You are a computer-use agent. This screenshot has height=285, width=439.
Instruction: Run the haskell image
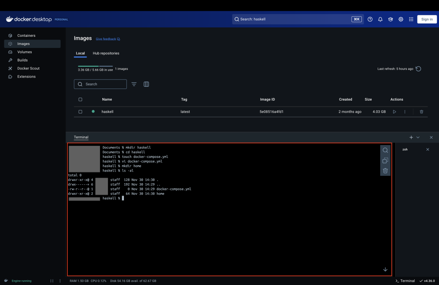tap(394, 112)
